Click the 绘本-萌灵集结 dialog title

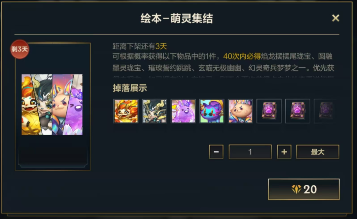(177, 18)
